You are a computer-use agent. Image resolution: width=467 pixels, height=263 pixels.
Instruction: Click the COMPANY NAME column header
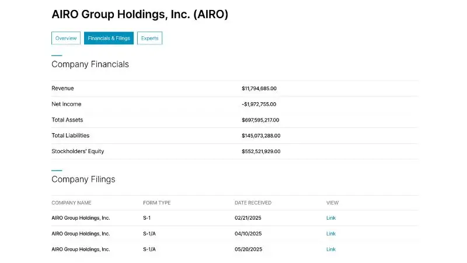[71, 203]
